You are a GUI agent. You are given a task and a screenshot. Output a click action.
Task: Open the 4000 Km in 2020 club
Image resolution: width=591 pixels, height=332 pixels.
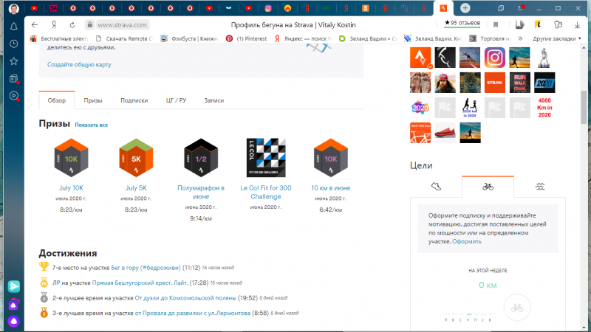pyautogui.click(x=544, y=108)
